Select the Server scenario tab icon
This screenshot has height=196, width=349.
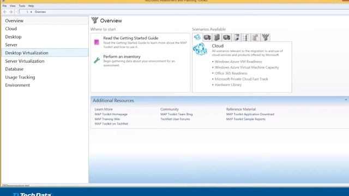(217, 38)
